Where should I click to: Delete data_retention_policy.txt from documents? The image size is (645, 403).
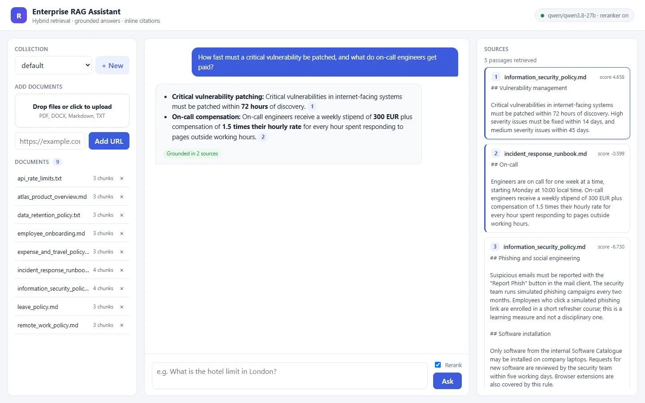122,215
